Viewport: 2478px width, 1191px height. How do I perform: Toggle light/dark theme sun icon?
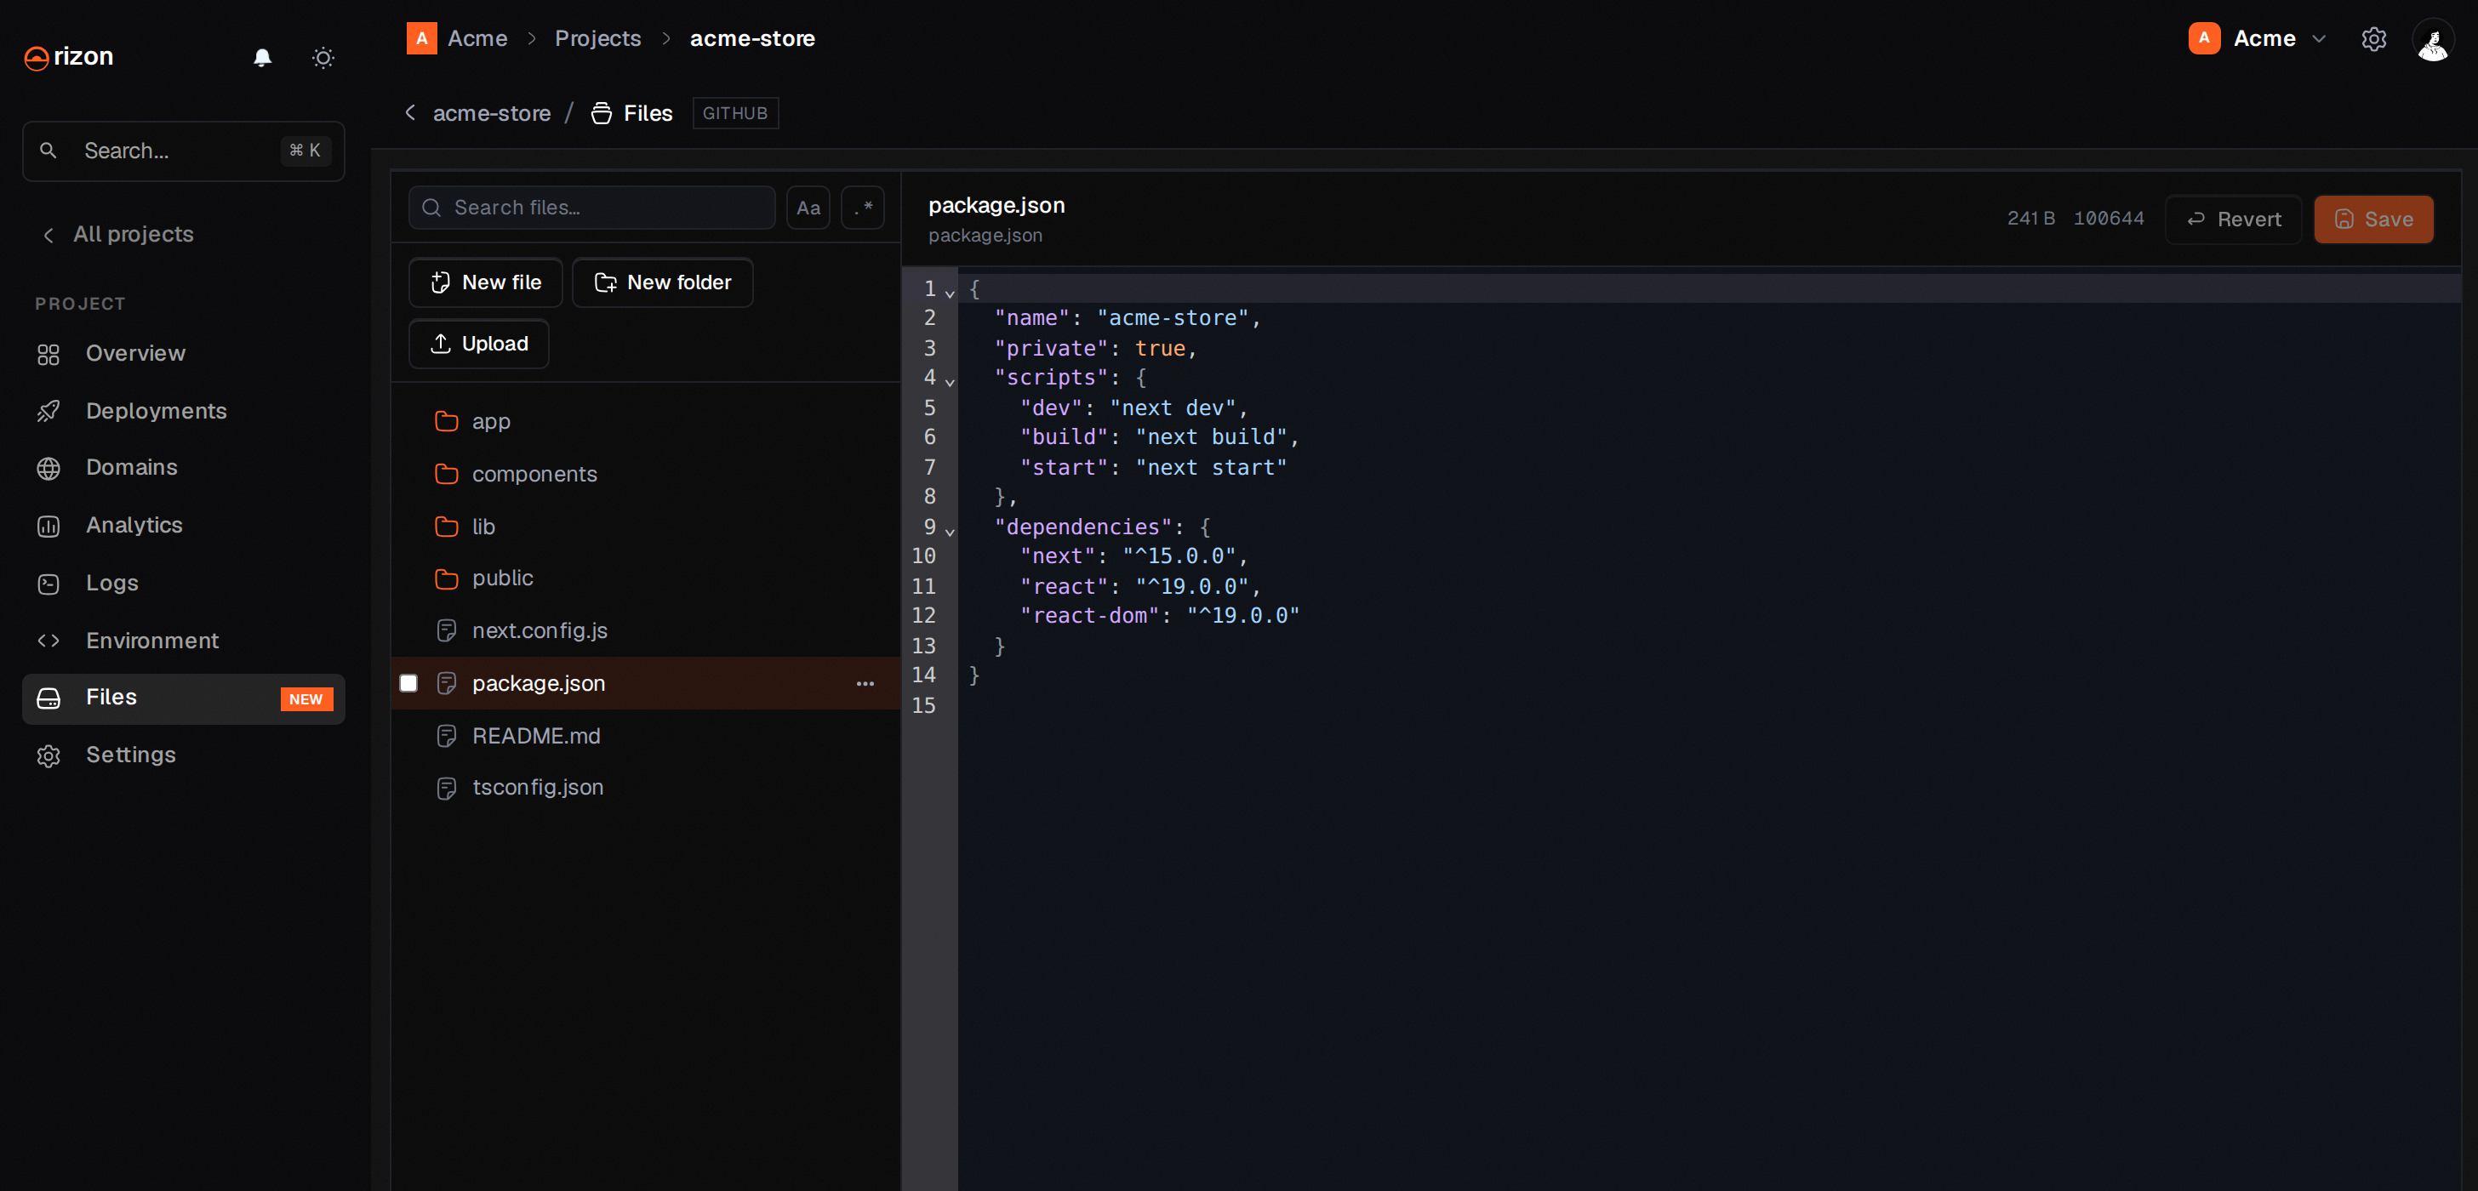[x=323, y=58]
